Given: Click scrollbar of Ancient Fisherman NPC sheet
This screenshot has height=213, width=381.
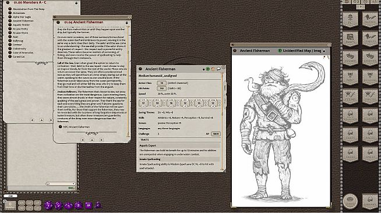Looking at the screenshot, I should [222, 121].
